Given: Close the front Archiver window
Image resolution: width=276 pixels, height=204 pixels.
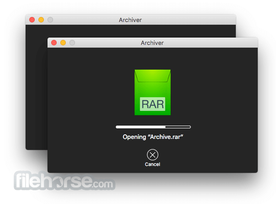Looking at the screenshot, I should [54, 43].
